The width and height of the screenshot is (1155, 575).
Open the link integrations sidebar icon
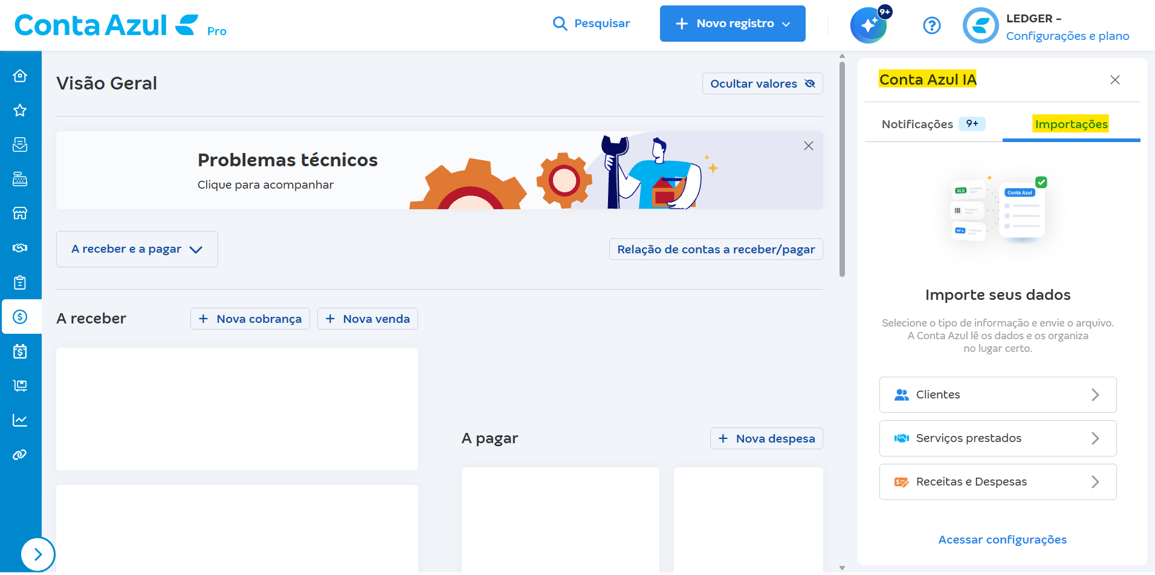pos(20,455)
